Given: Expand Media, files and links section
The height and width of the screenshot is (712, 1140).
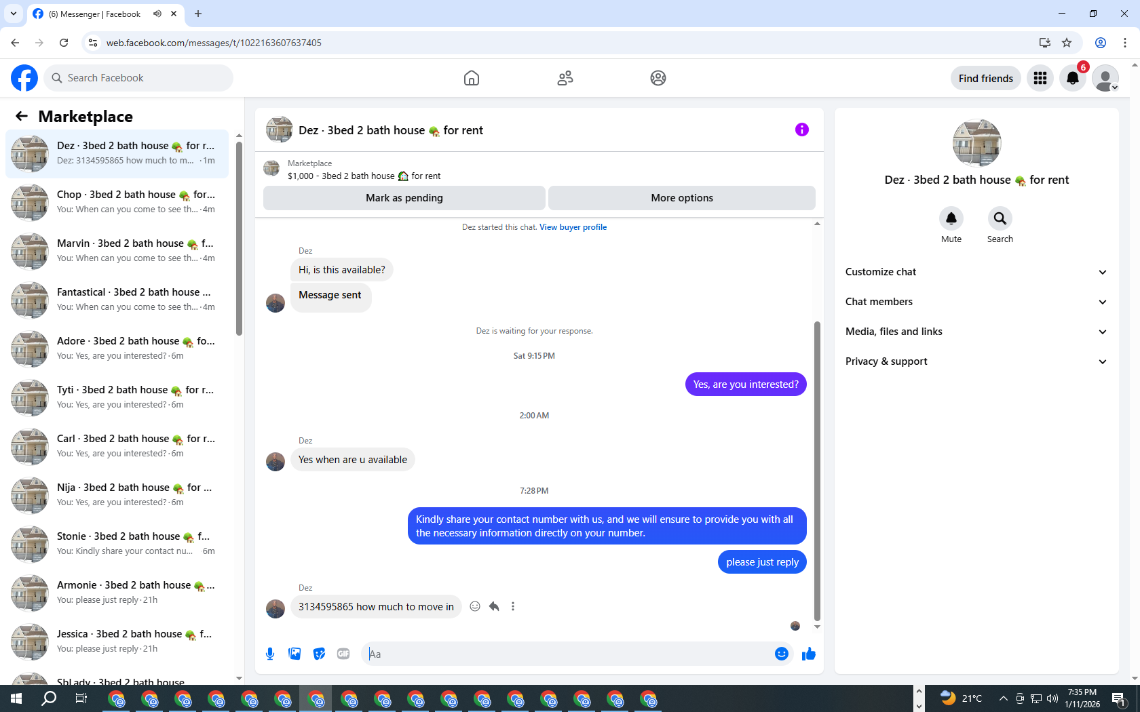Looking at the screenshot, I should click(x=976, y=332).
